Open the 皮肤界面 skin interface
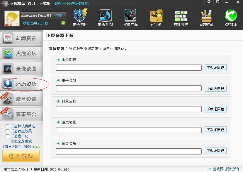 [x=130, y=18]
